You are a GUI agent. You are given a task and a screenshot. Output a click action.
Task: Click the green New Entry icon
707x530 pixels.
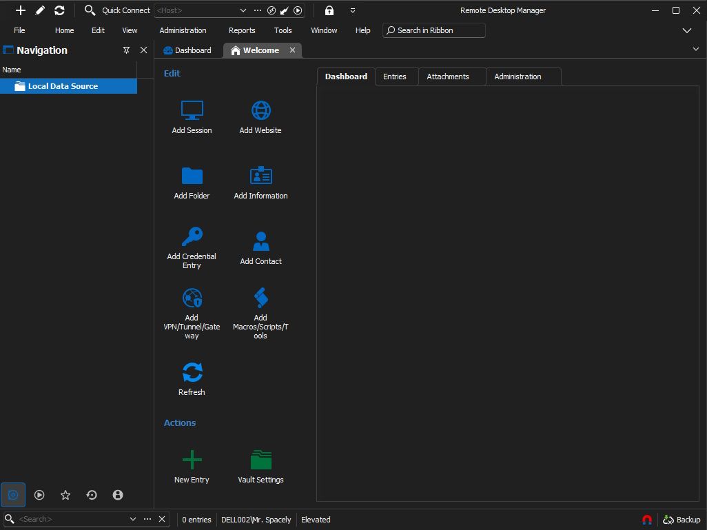click(192, 460)
